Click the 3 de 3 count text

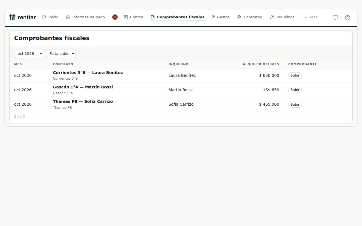click(x=20, y=117)
